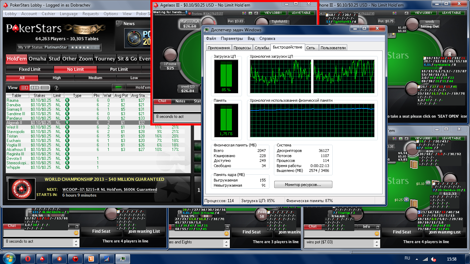Open the Sit & Go tab
Image resolution: width=470 pixels, height=264 pixels.
(x=127, y=59)
